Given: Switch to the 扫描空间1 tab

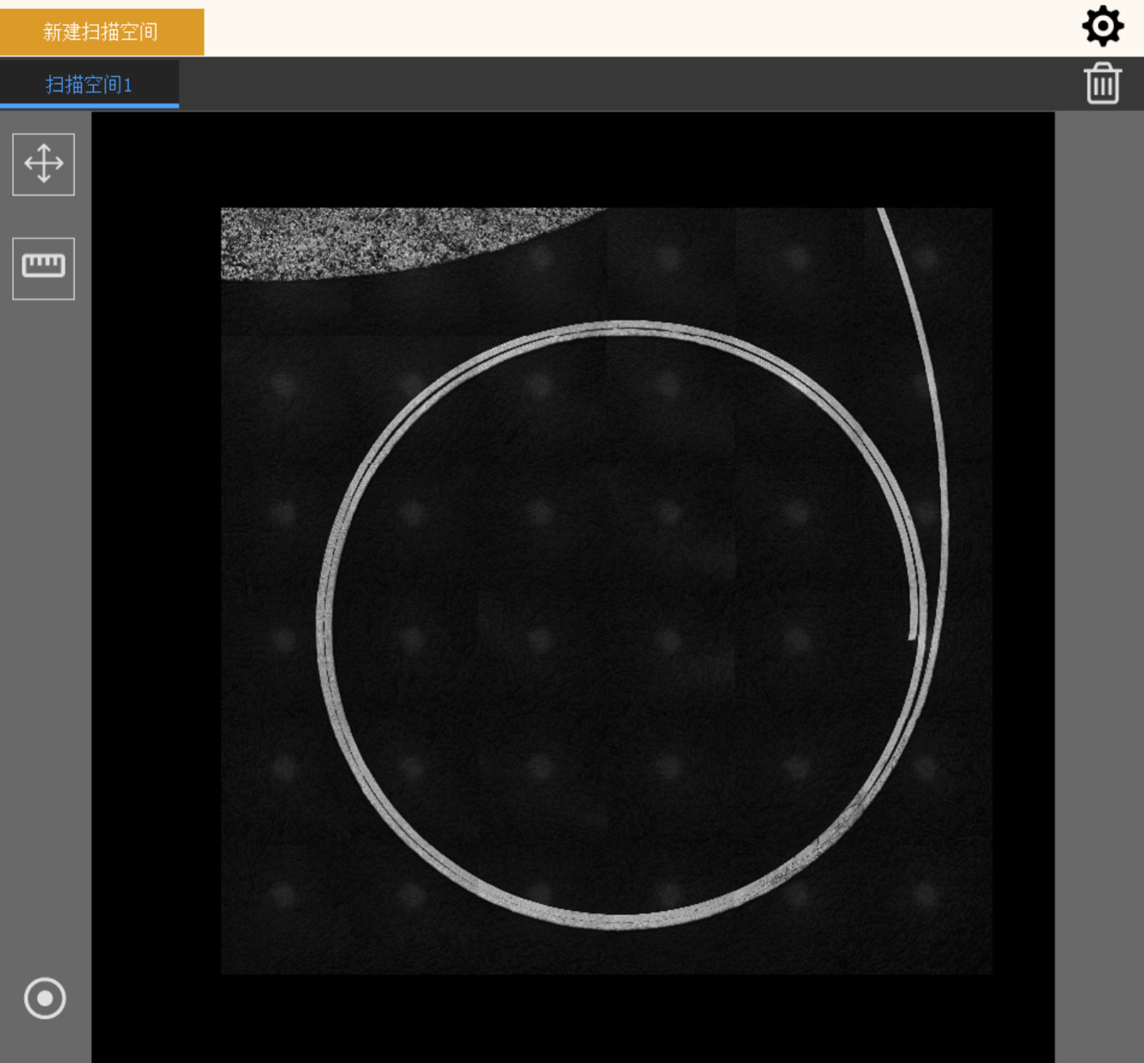Looking at the screenshot, I should pyautogui.click(x=89, y=84).
